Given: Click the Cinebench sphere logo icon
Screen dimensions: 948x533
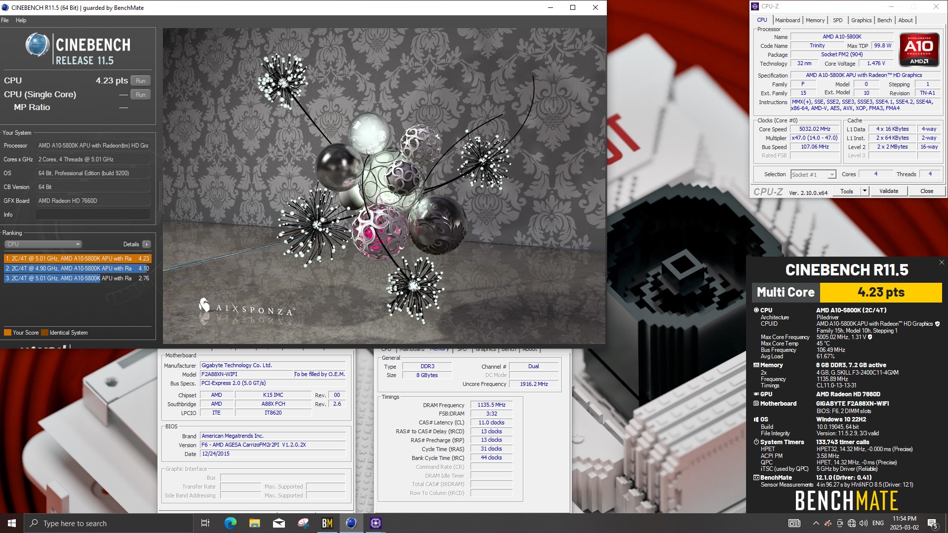Looking at the screenshot, I should click(38, 46).
